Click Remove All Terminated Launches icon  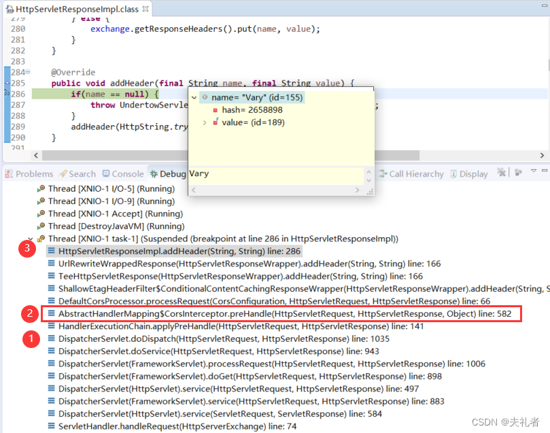[x=502, y=172]
